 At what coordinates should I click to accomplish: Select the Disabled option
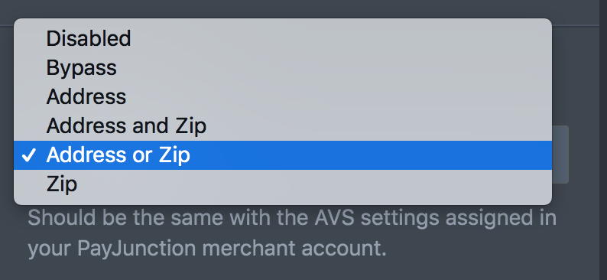[283, 38]
